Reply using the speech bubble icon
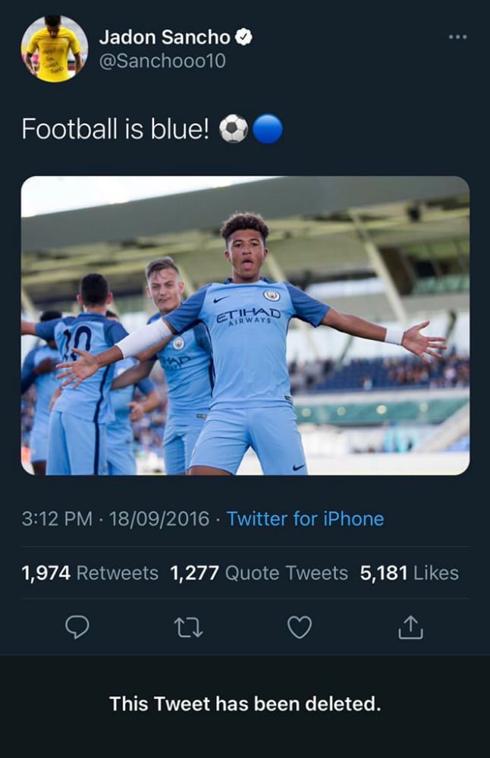 point(77,627)
